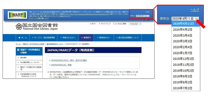Viewport: 208px width, 96px height.
Task: Expand the サービス・国会関連情報 menu
Action: coord(43,38)
